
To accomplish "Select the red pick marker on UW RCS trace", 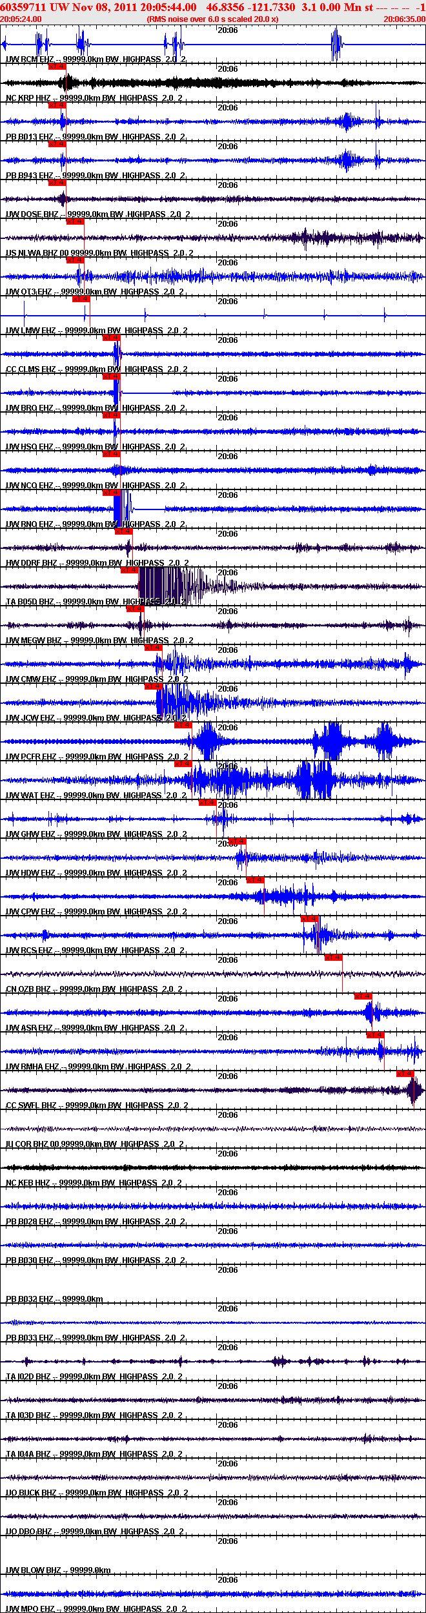I will click(310, 918).
